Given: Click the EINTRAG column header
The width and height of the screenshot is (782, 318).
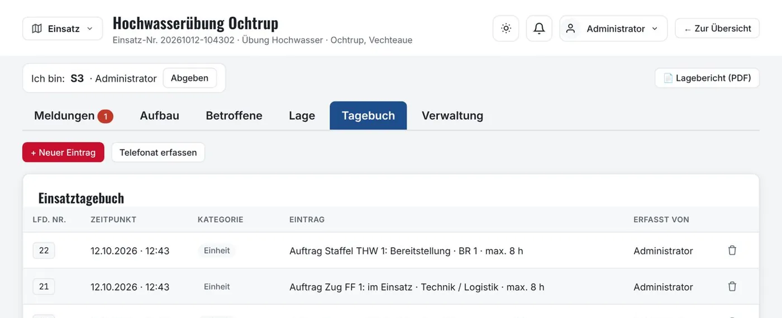Looking at the screenshot, I should (x=307, y=220).
